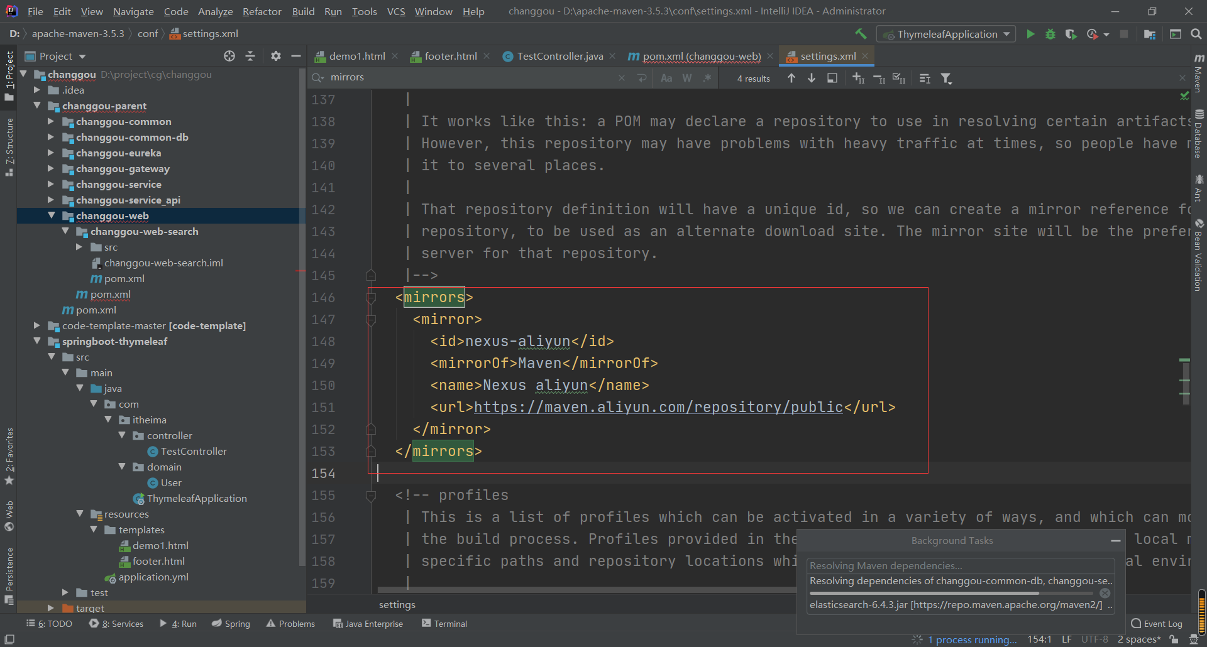
Task: Expand the changgou-common module
Action: coord(51,121)
